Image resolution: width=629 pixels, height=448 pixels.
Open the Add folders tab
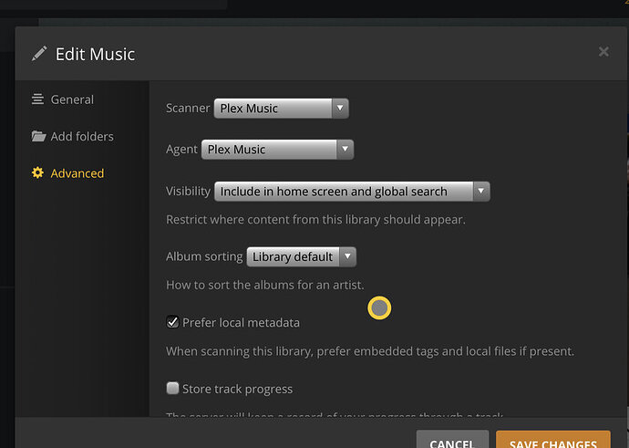point(82,137)
